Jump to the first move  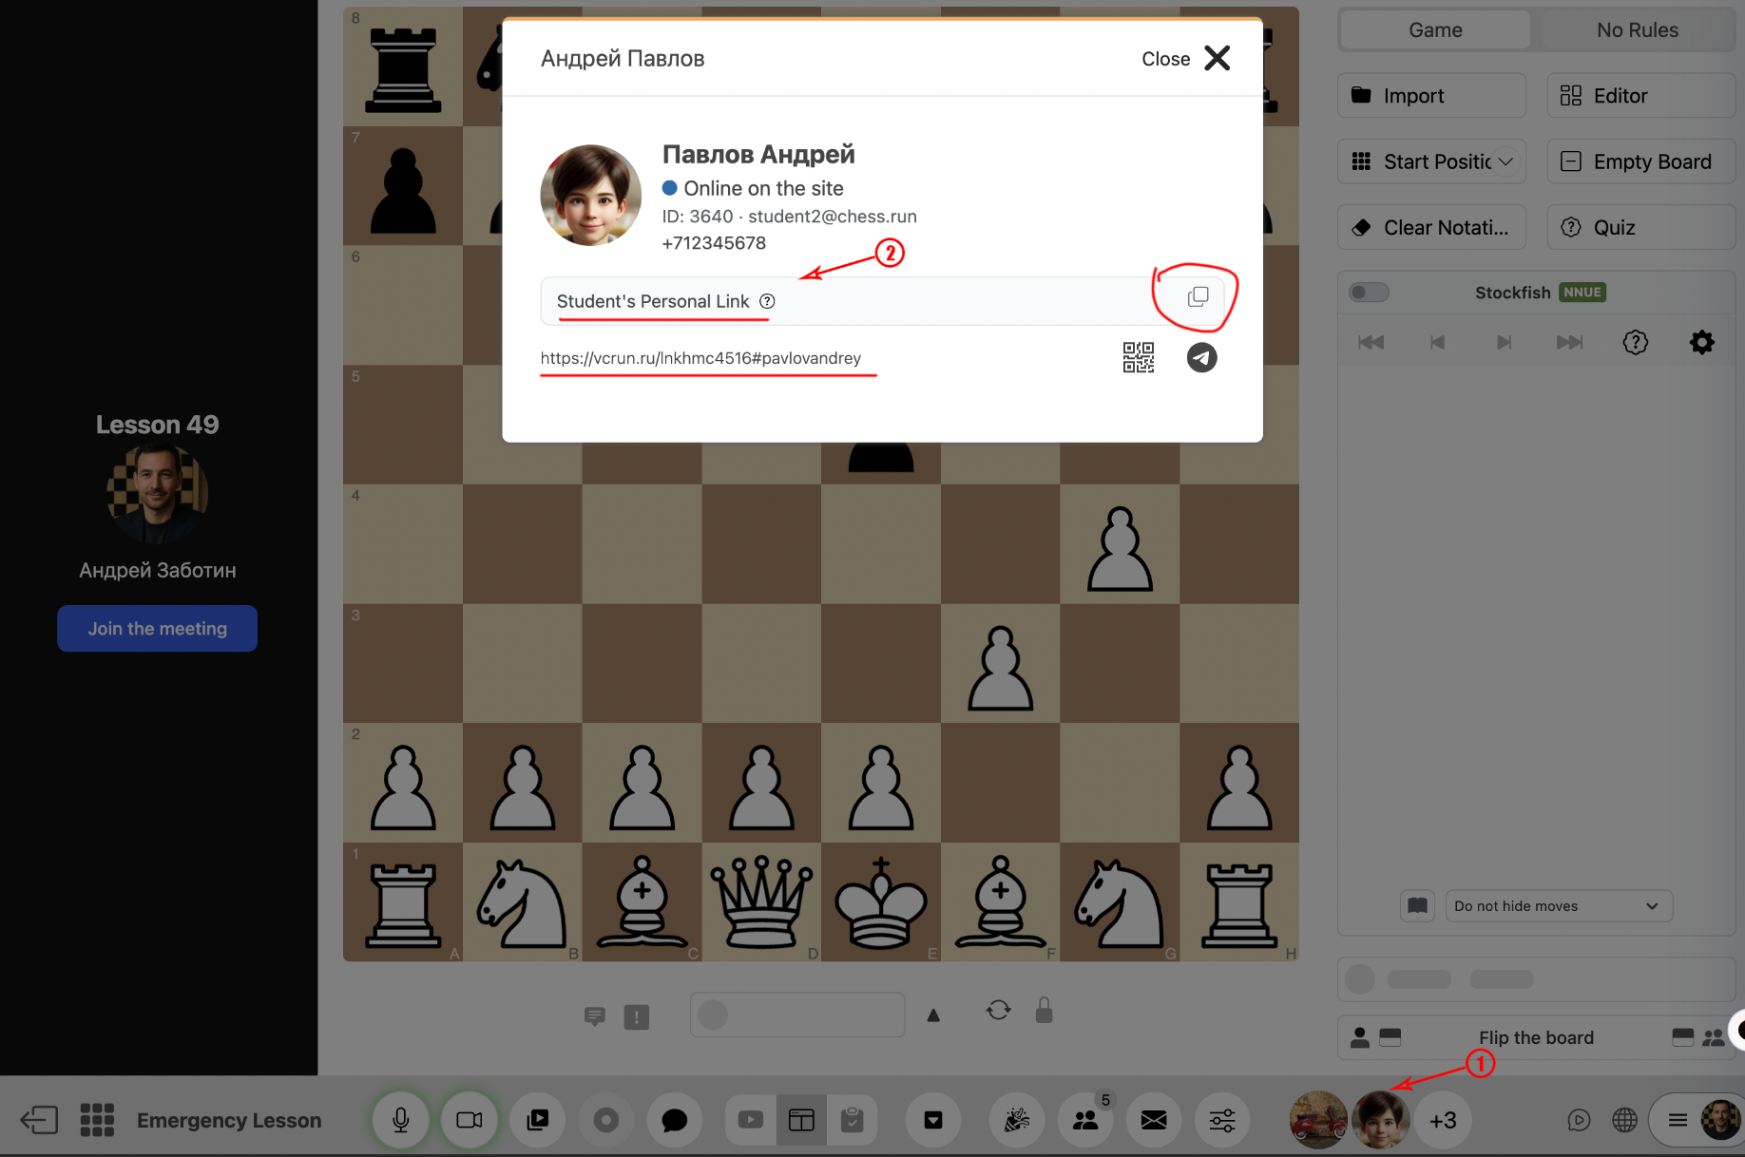(1371, 342)
